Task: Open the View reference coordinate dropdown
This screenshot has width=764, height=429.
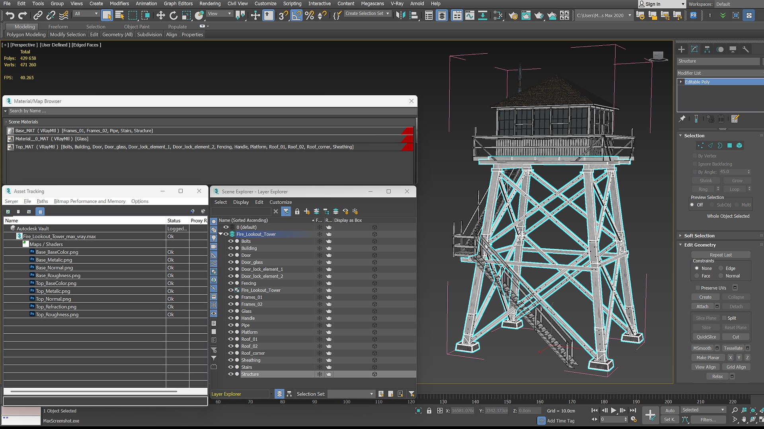Action: click(x=220, y=14)
